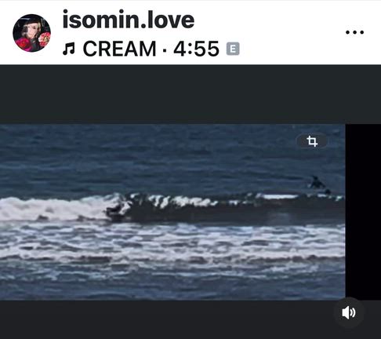Tap the black bar right of the video

pyautogui.click(x=363, y=212)
